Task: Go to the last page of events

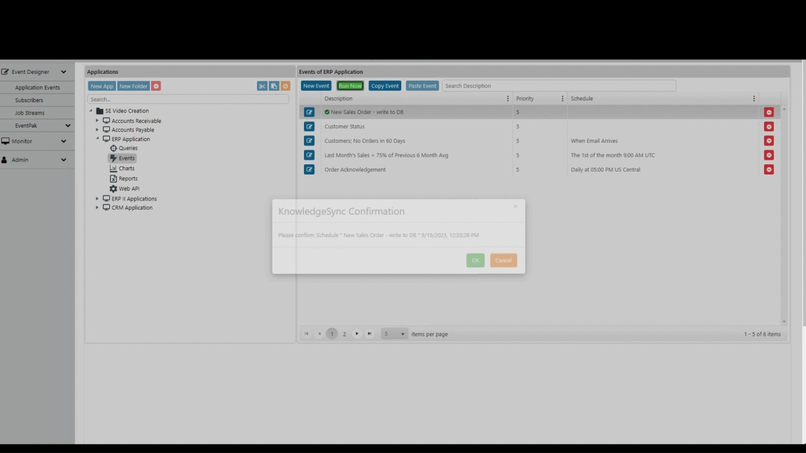Action: tap(369, 334)
